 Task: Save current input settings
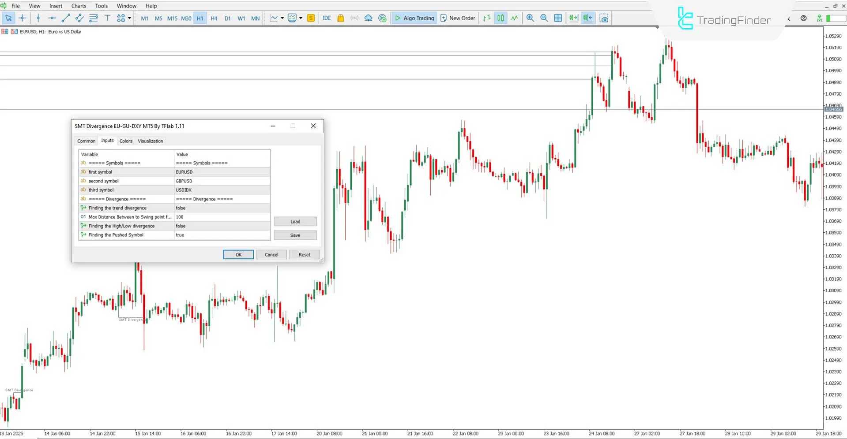pyautogui.click(x=295, y=235)
